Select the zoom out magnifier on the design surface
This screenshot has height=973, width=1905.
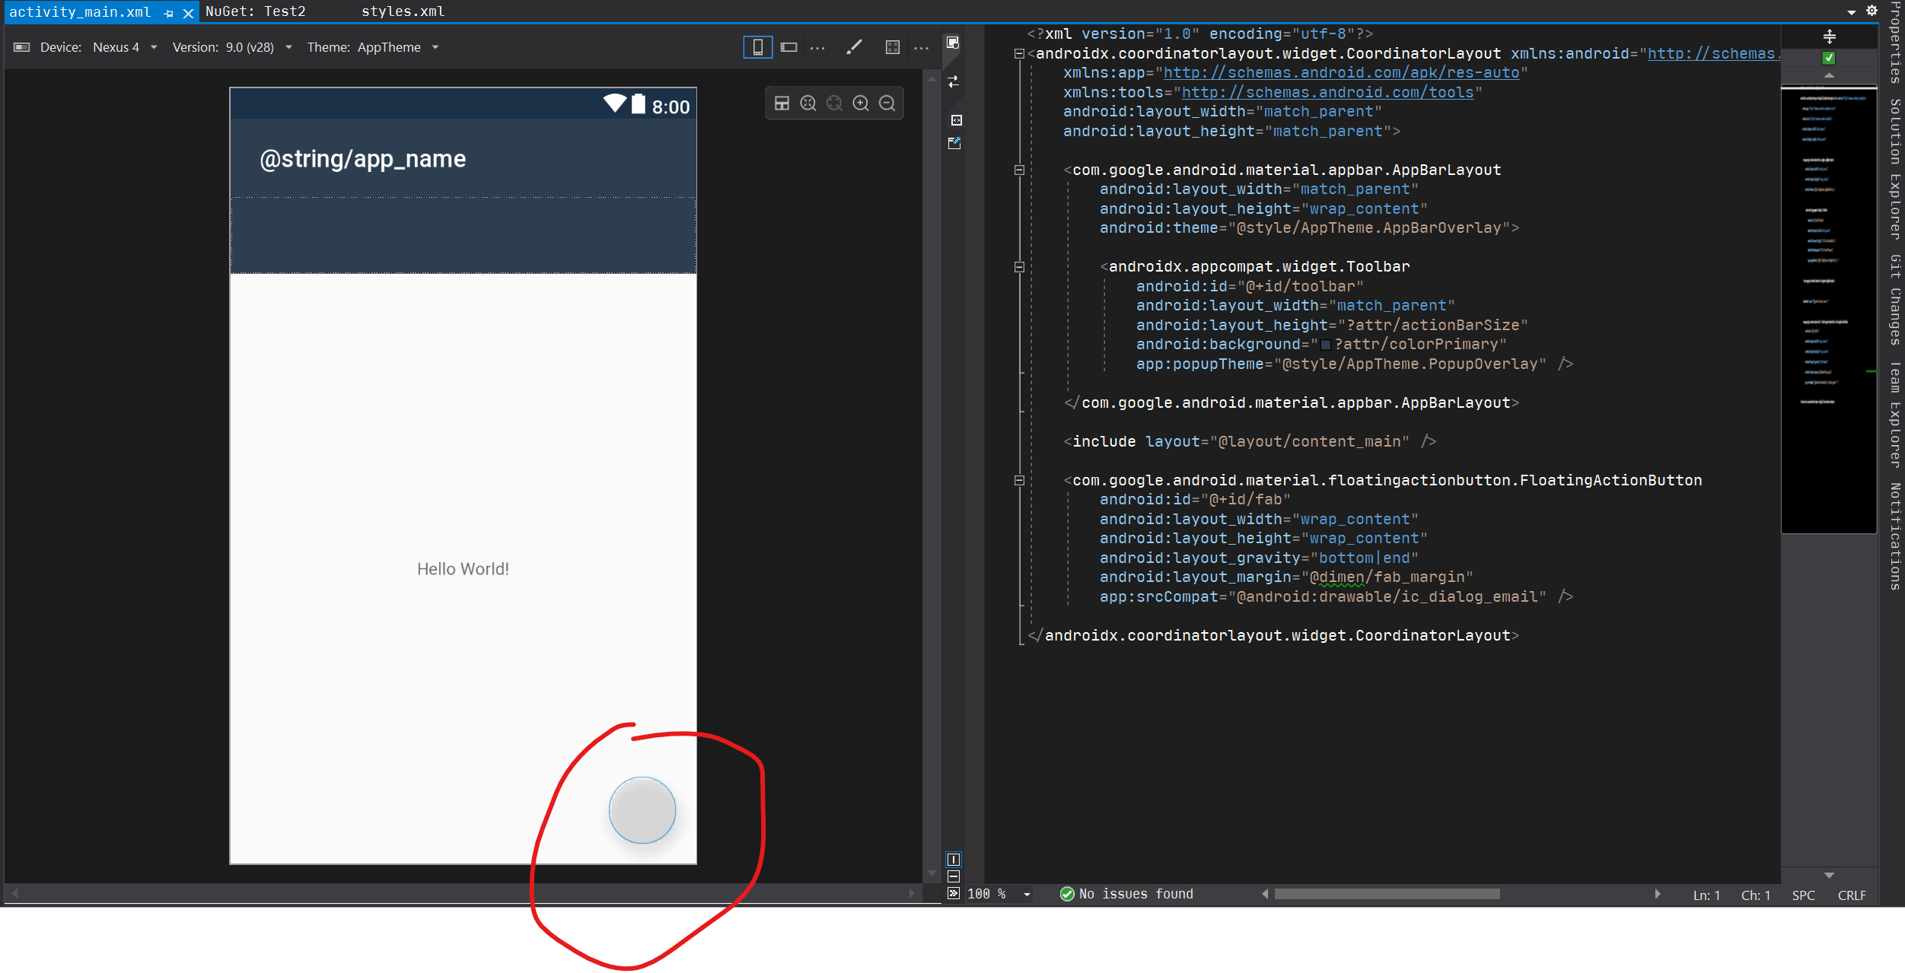click(887, 103)
